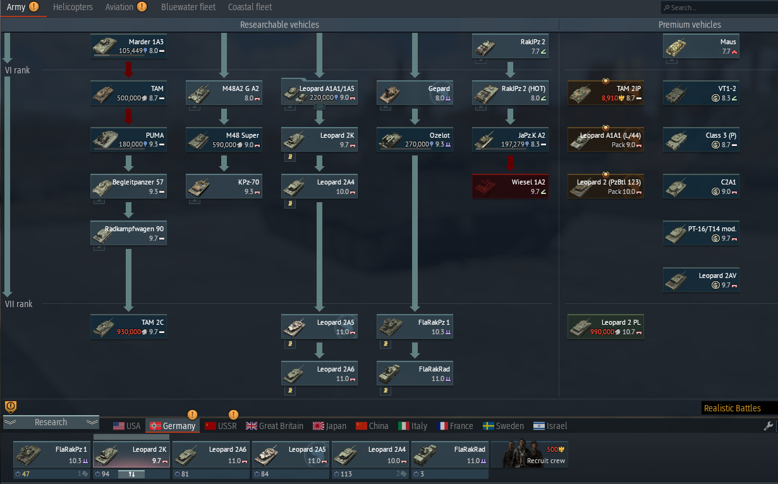Viewport: 778px width, 484px height.
Task: Select the VT1-2 premium vehicle
Action: point(702,94)
